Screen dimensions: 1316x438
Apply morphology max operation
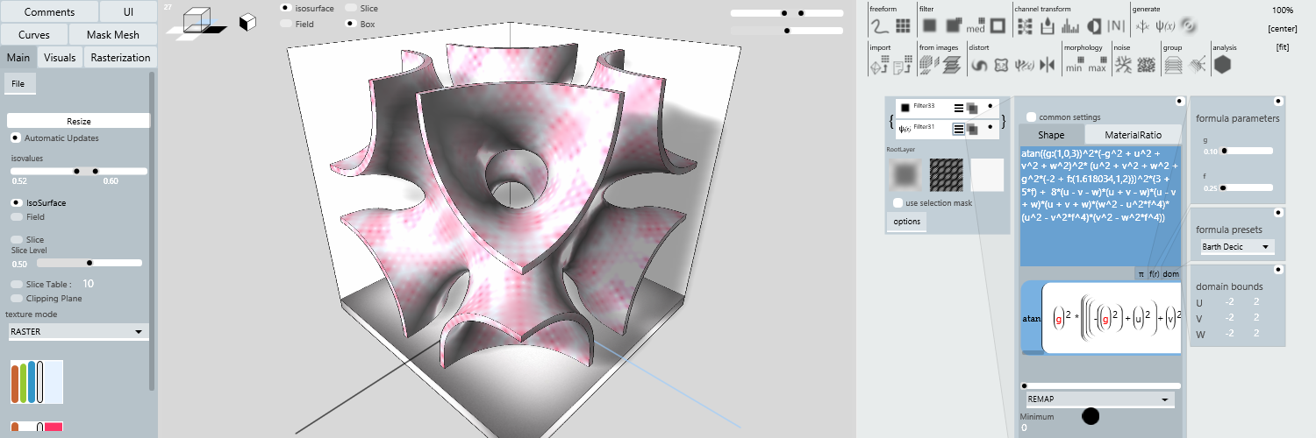point(1097,64)
